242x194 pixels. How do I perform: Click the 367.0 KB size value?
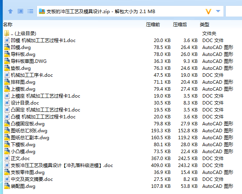(161, 159)
